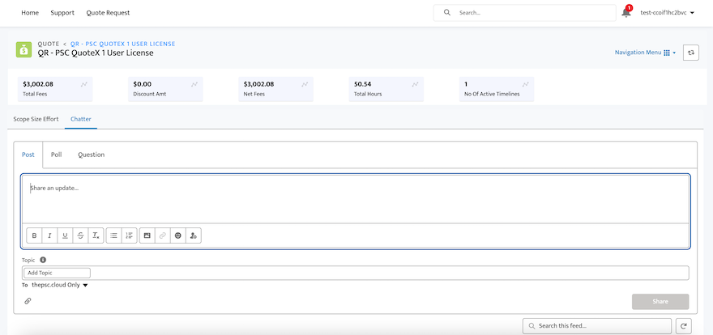The image size is (713, 335).
Task: Switch to the Scope Size Effort tab
Action: pyautogui.click(x=36, y=119)
